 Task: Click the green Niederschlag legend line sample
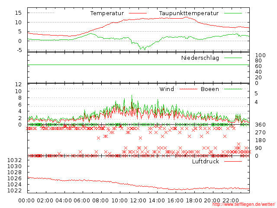233,58
